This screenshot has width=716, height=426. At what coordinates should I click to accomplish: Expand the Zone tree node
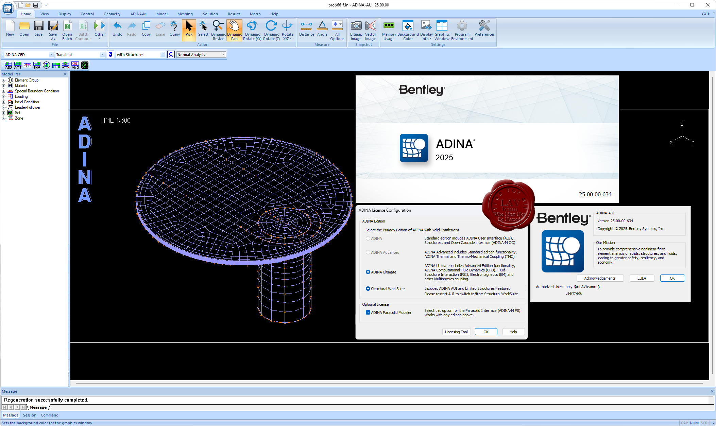click(x=4, y=119)
